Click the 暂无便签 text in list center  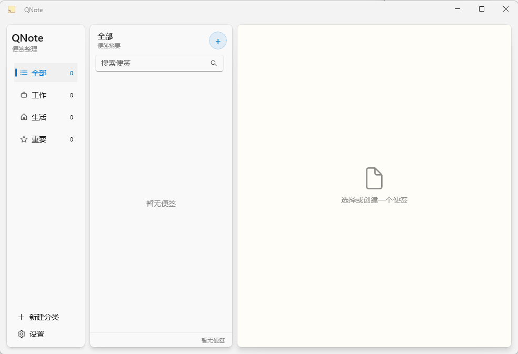[161, 204]
